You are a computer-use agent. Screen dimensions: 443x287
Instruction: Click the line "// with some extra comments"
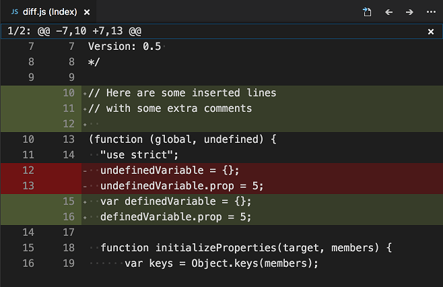[x=170, y=108]
